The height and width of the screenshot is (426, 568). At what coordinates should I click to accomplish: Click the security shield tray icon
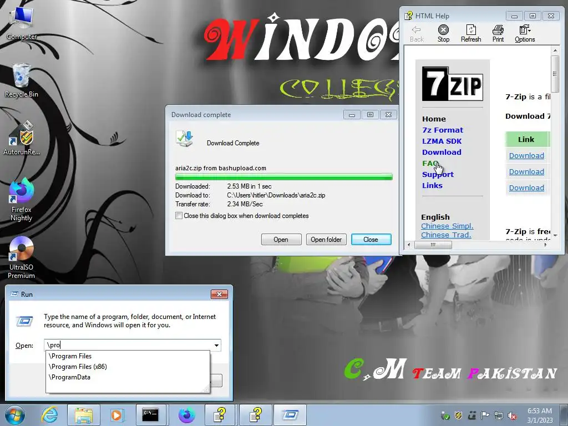coord(458,415)
